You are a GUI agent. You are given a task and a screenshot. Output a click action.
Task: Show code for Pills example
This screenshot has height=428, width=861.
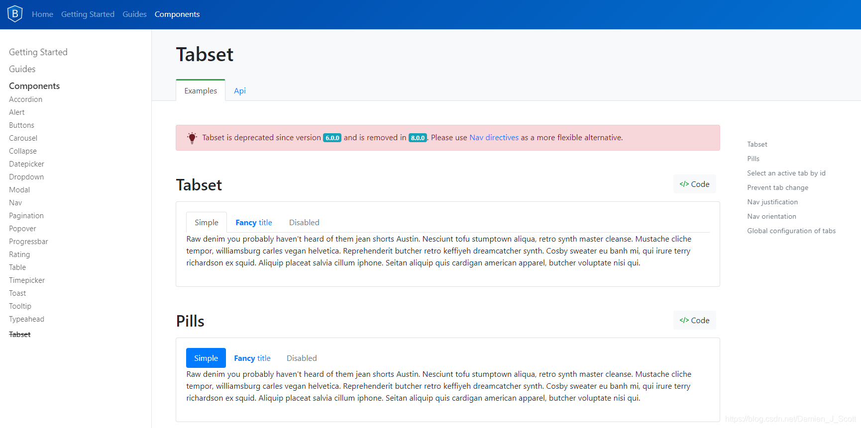[694, 320]
